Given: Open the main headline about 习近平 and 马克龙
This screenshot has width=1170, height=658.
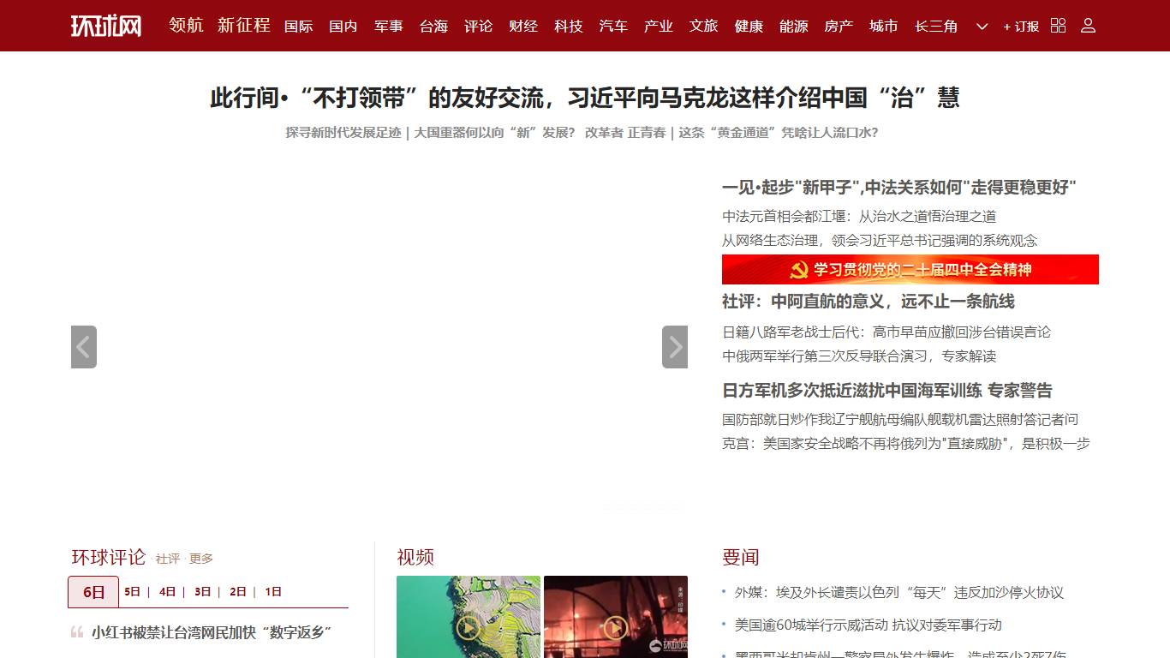Looking at the screenshot, I should (585, 99).
